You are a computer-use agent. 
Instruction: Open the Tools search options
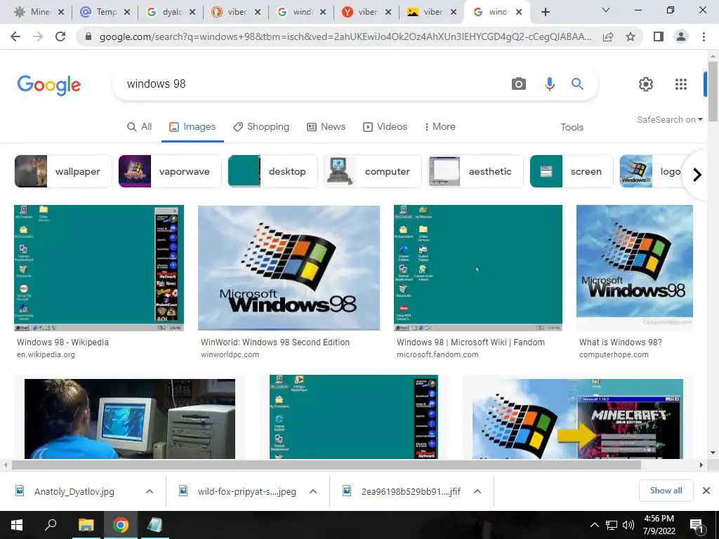coord(572,127)
